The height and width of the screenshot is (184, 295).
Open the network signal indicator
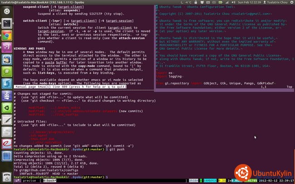click(x=227, y=2)
